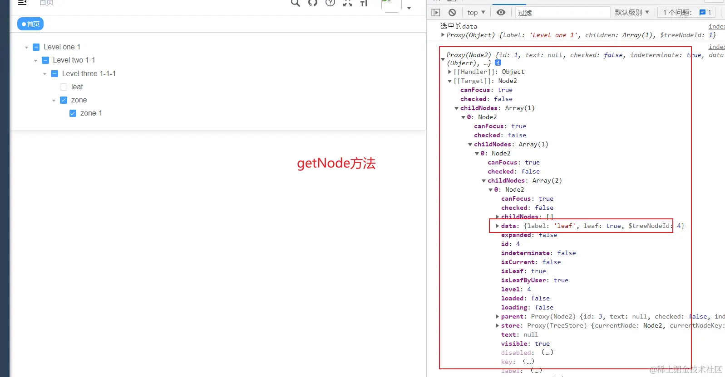Click the id: 4 property
The width and height of the screenshot is (725, 377).
click(511, 244)
